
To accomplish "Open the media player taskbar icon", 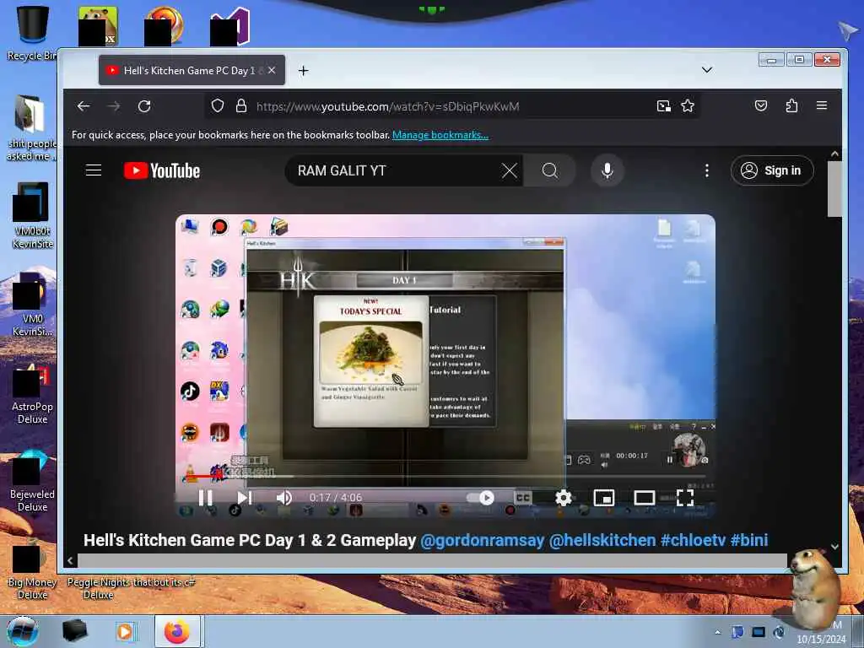I will click(x=125, y=631).
